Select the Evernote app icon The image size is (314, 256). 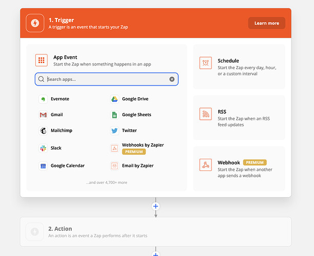click(x=43, y=99)
